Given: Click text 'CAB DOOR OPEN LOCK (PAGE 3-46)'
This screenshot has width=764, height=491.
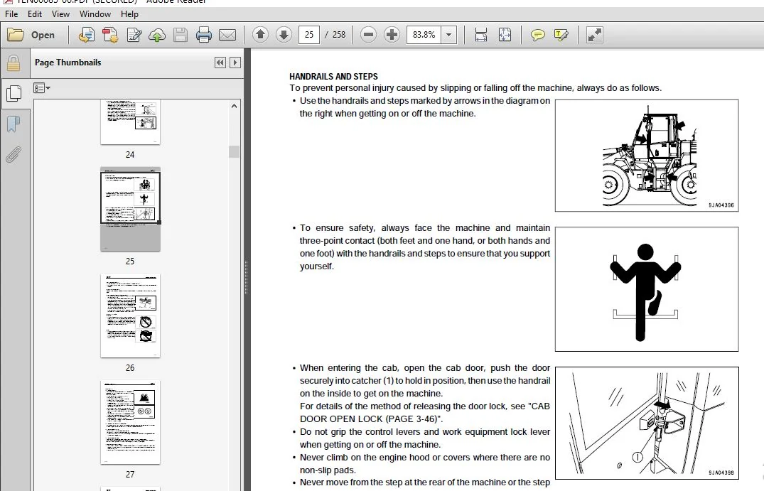Looking at the screenshot, I should pos(424,413).
